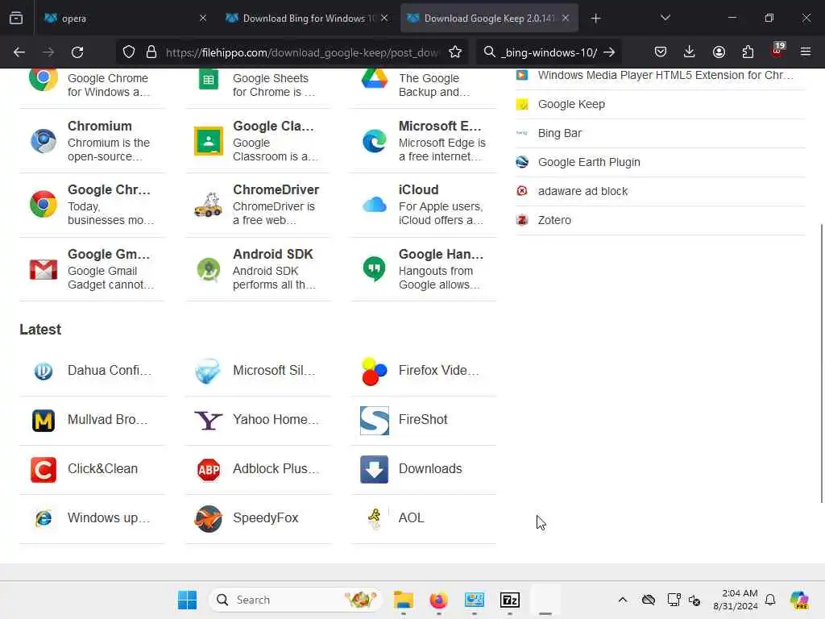Expand the list all tabs dropdown
Image resolution: width=825 pixels, height=619 pixels.
[x=665, y=18]
